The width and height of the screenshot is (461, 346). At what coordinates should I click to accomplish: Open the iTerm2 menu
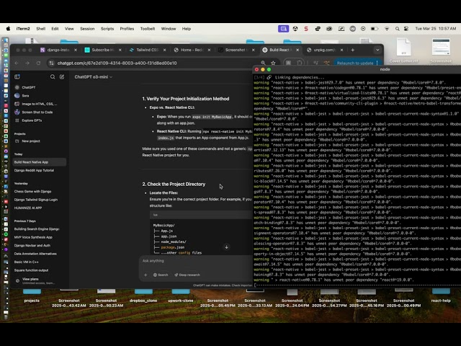[x=23, y=29]
